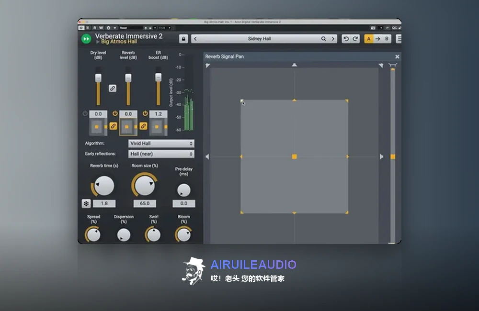
Task: Toggle the dry/reverb level link icon
Action: pyautogui.click(x=113, y=88)
